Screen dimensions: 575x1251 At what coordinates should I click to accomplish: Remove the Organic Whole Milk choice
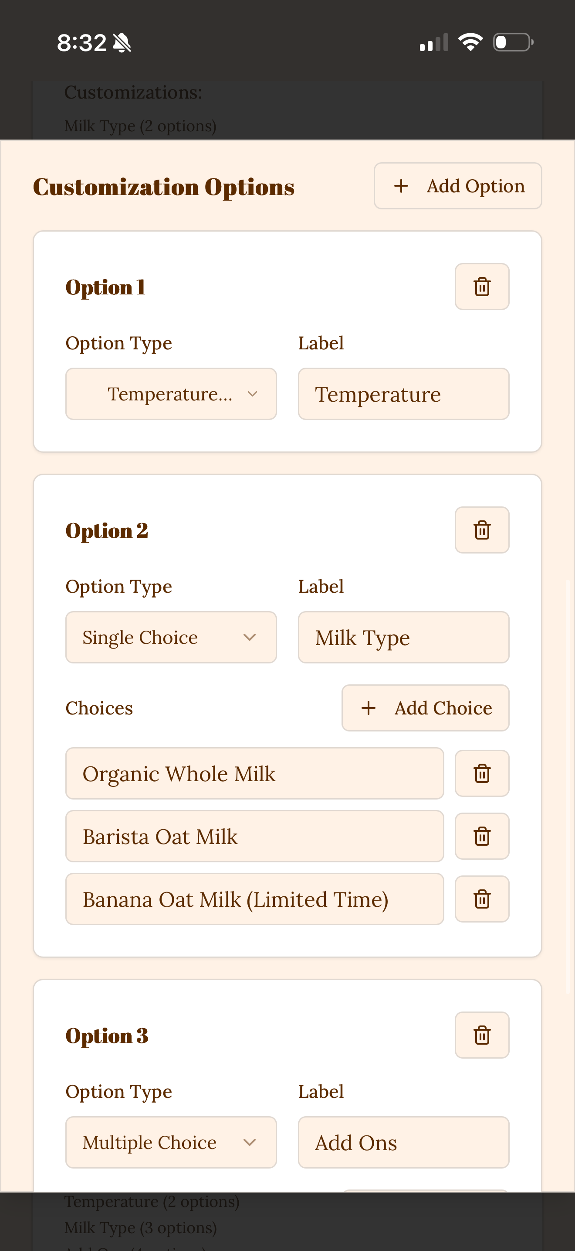[481, 773]
